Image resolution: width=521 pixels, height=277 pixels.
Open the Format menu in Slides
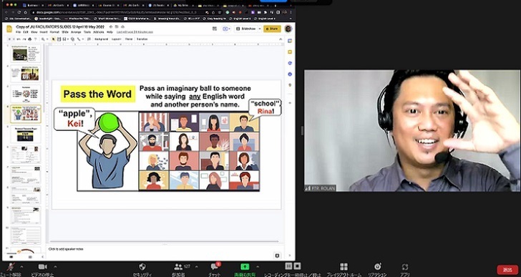coord(54,32)
